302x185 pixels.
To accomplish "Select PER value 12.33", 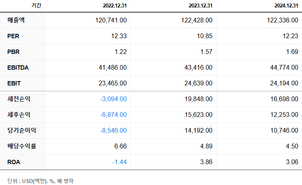I will point(119,36).
